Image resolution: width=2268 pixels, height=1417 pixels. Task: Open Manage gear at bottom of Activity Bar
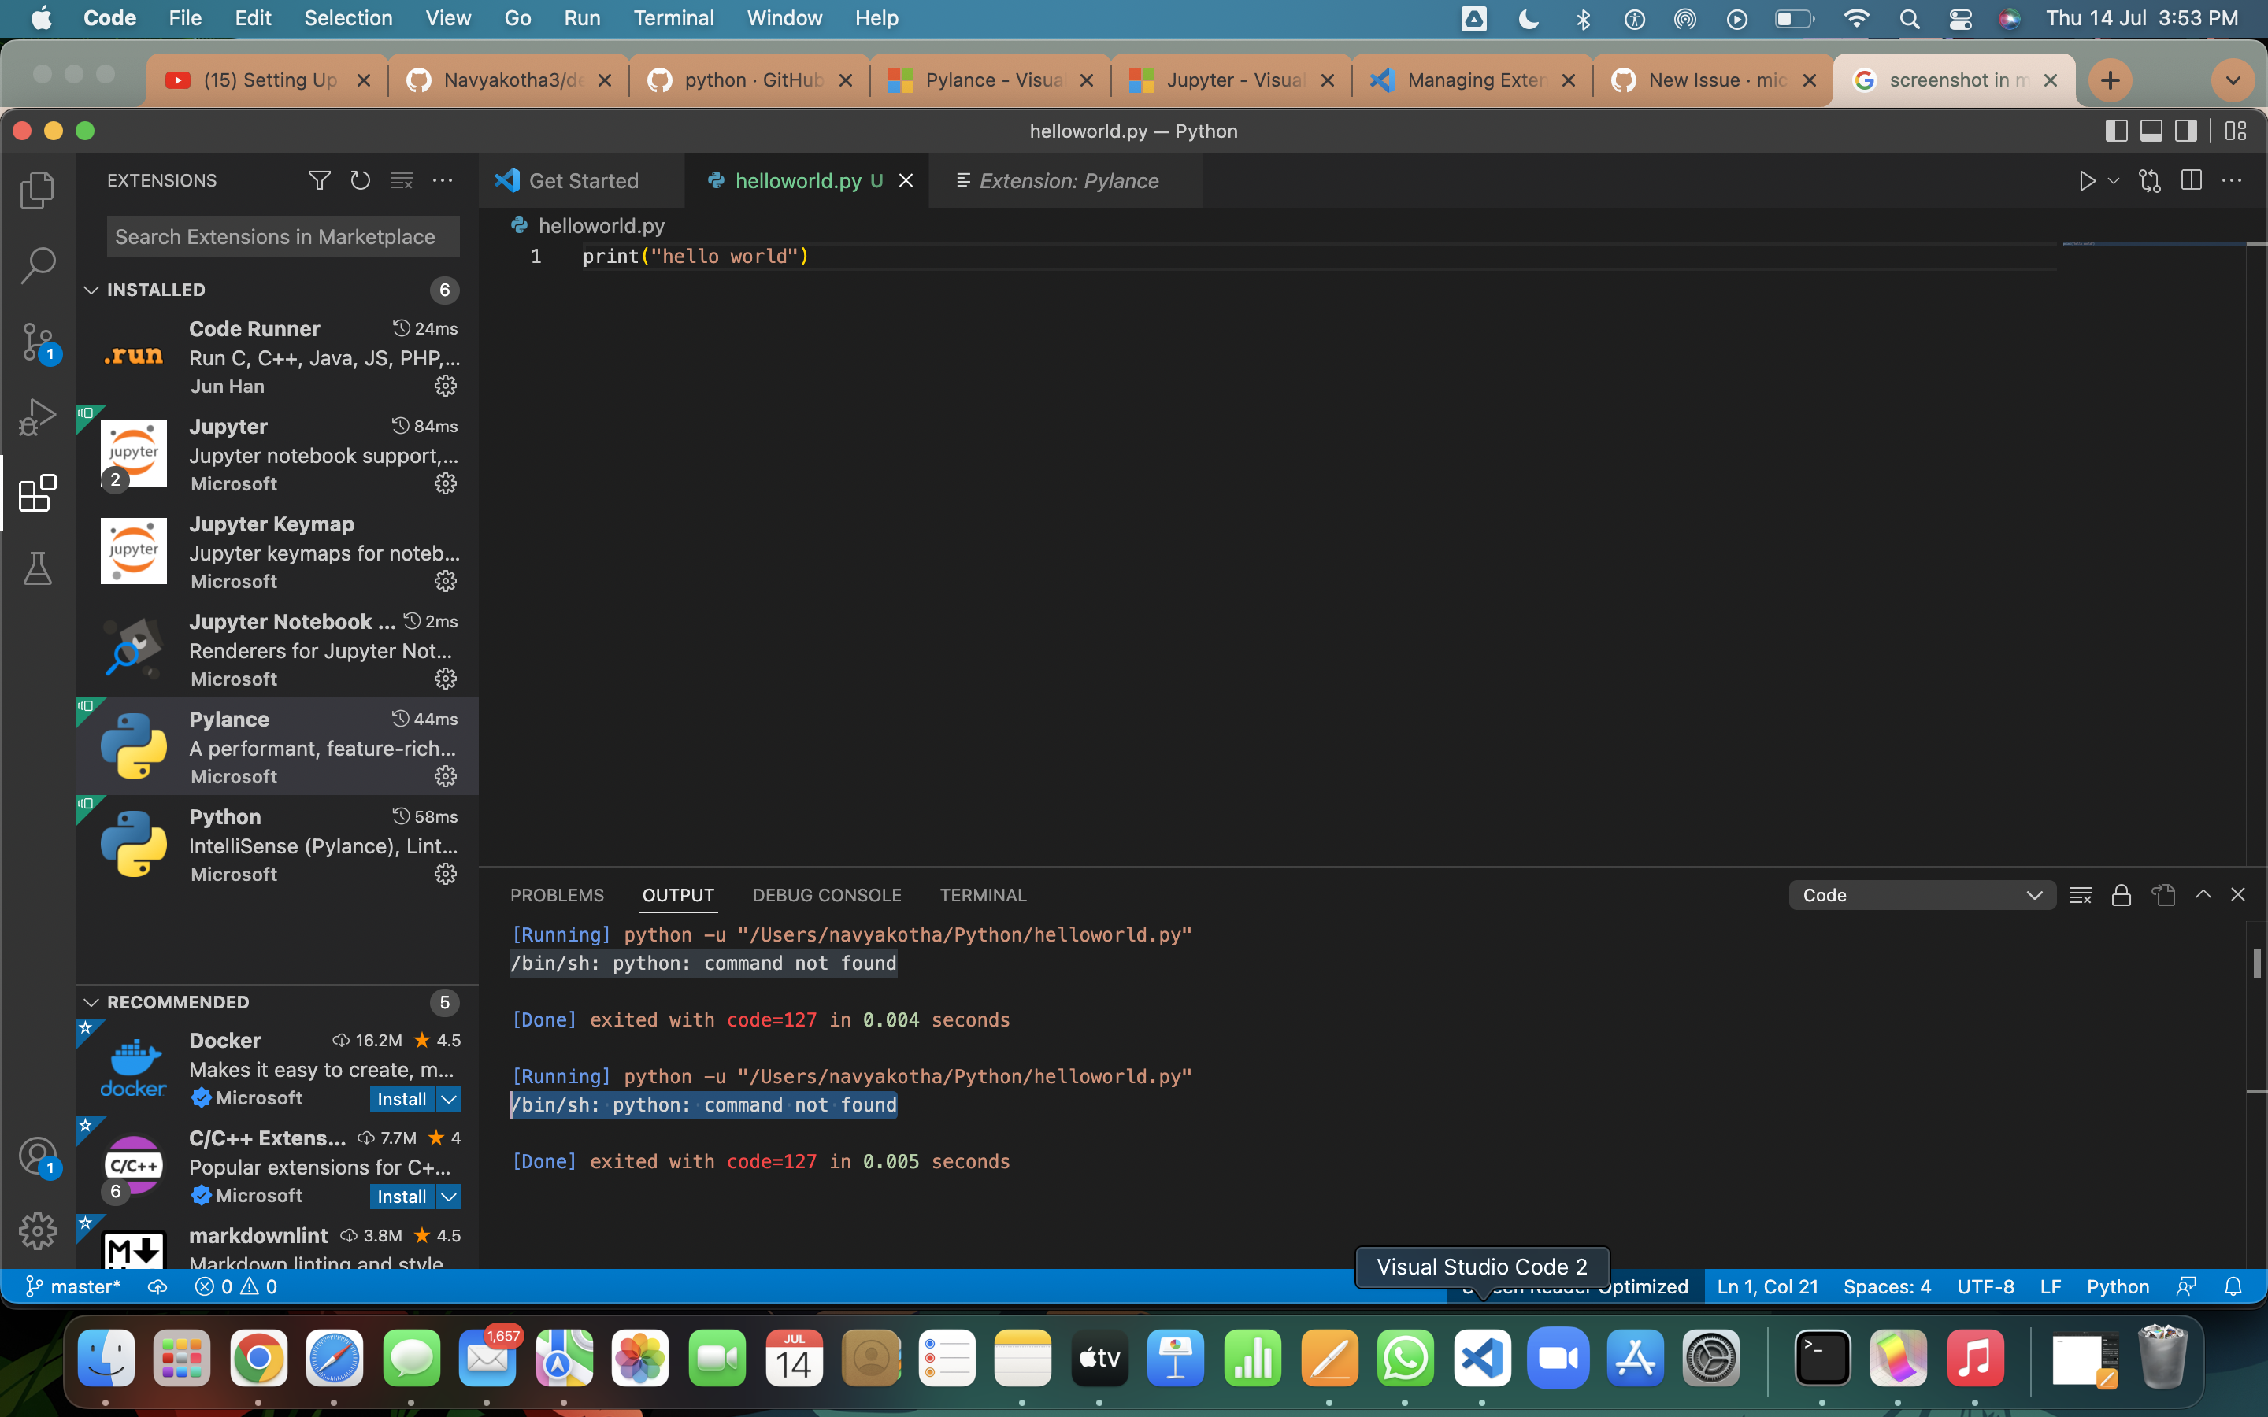(x=38, y=1230)
